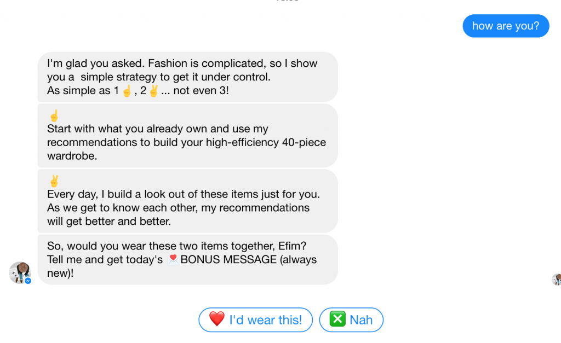This screenshot has width=561, height=343.
Task: Click the bot profile avatar on left
Action: tap(20, 272)
